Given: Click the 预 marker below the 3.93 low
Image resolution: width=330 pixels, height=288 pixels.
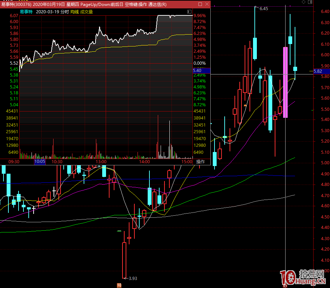Looking at the screenshot, I should point(119,285).
